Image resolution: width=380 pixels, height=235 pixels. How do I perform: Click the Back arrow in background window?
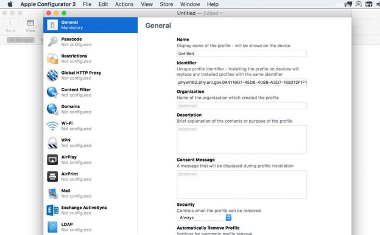tap(10, 23)
